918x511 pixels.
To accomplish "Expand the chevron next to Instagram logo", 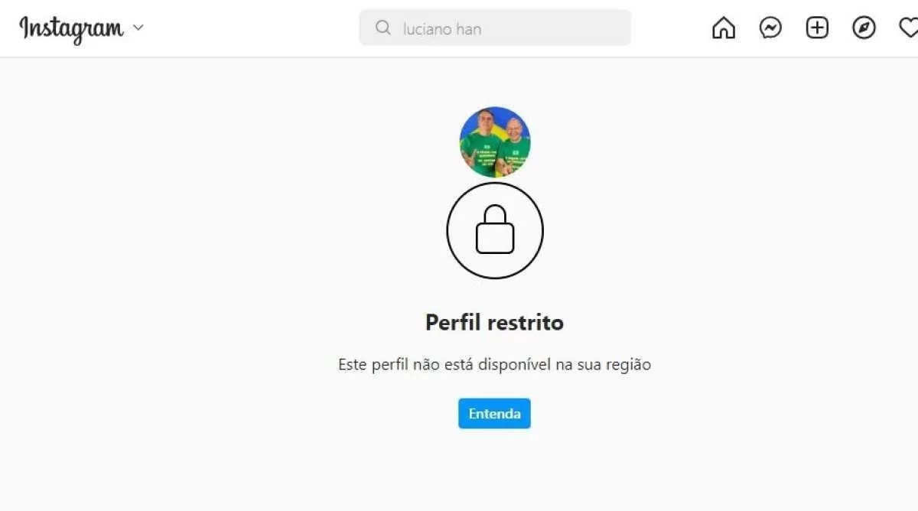I will click(x=138, y=28).
